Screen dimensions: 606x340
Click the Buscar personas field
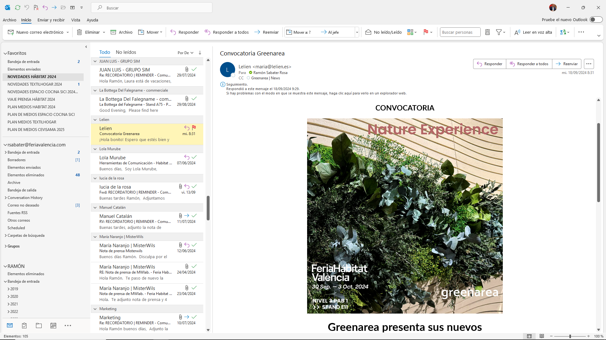(460, 32)
